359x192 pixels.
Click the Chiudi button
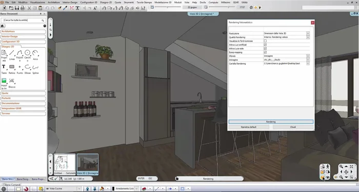point(293,127)
